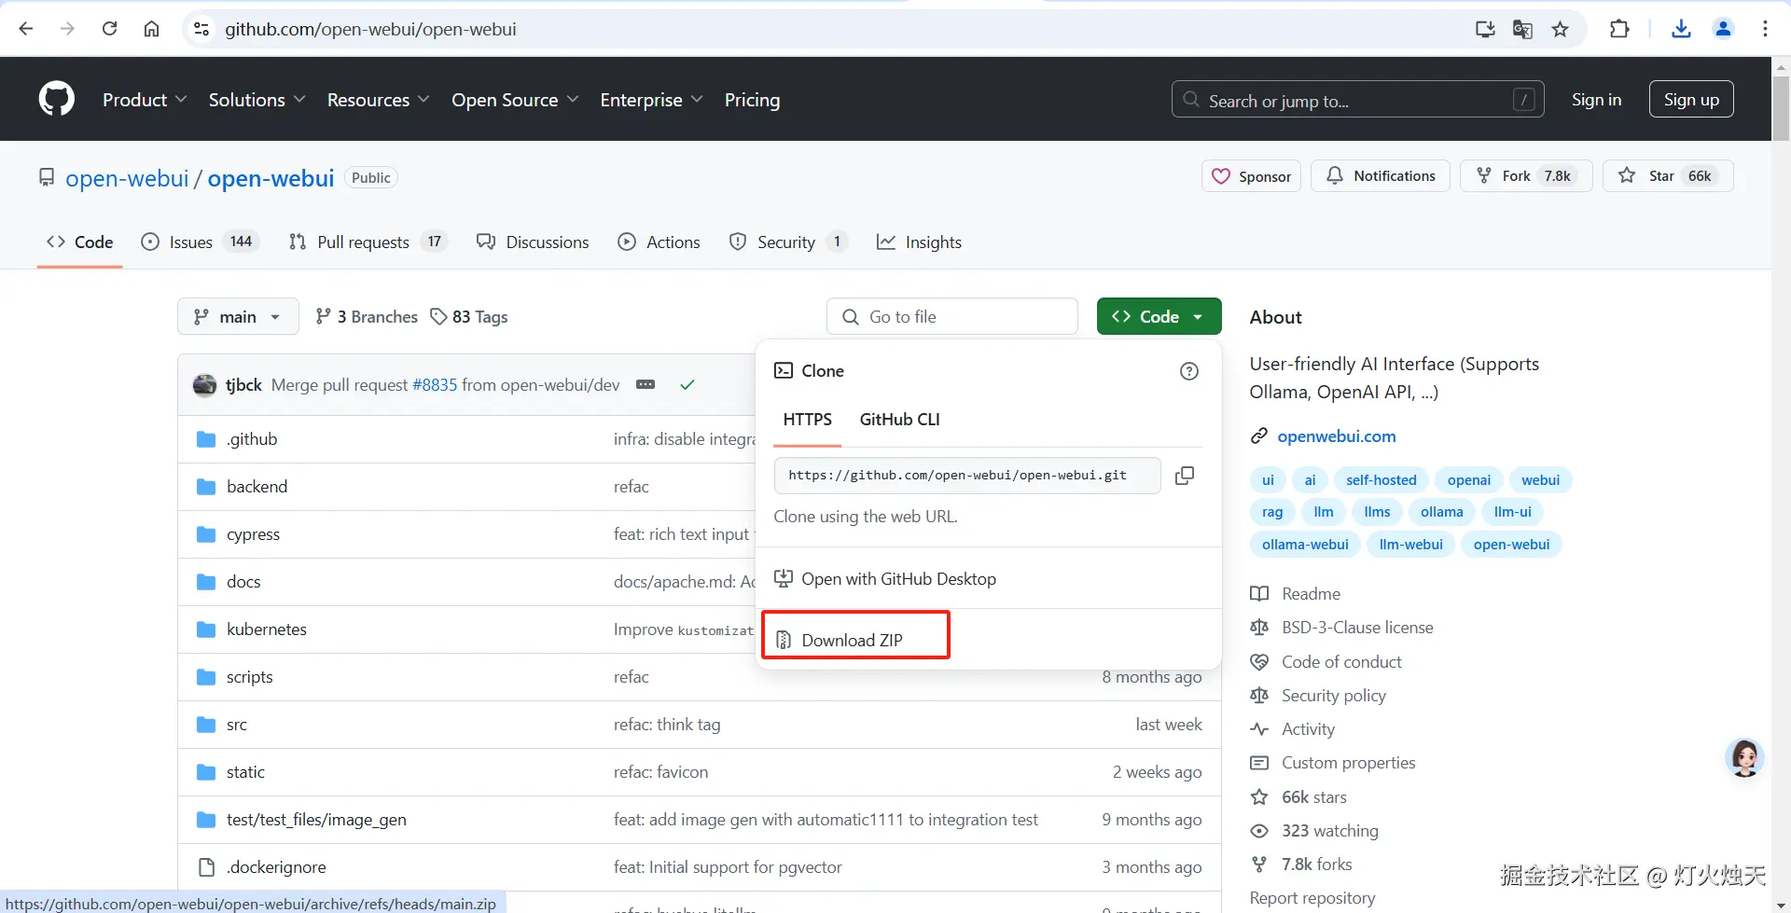The height and width of the screenshot is (913, 1791).
Task: Click the tjbck author avatar
Action: (204, 384)
